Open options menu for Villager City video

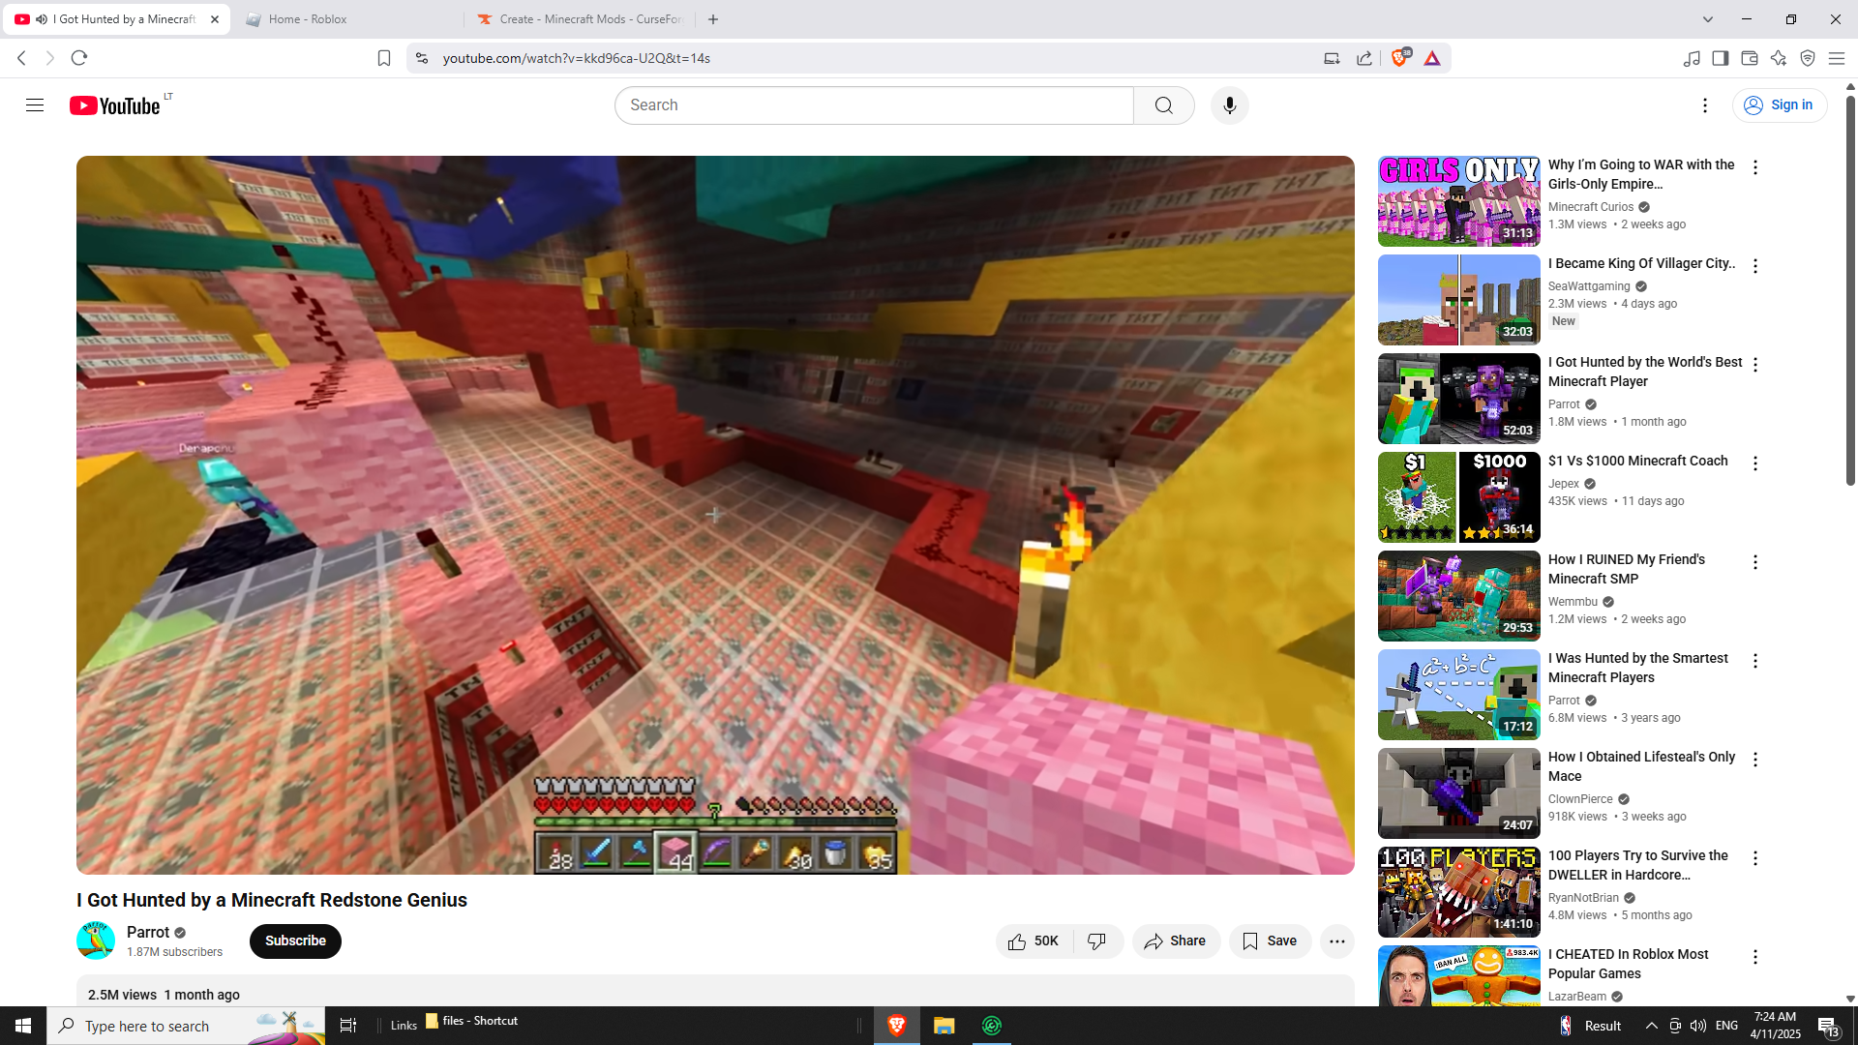(1754, 266)
